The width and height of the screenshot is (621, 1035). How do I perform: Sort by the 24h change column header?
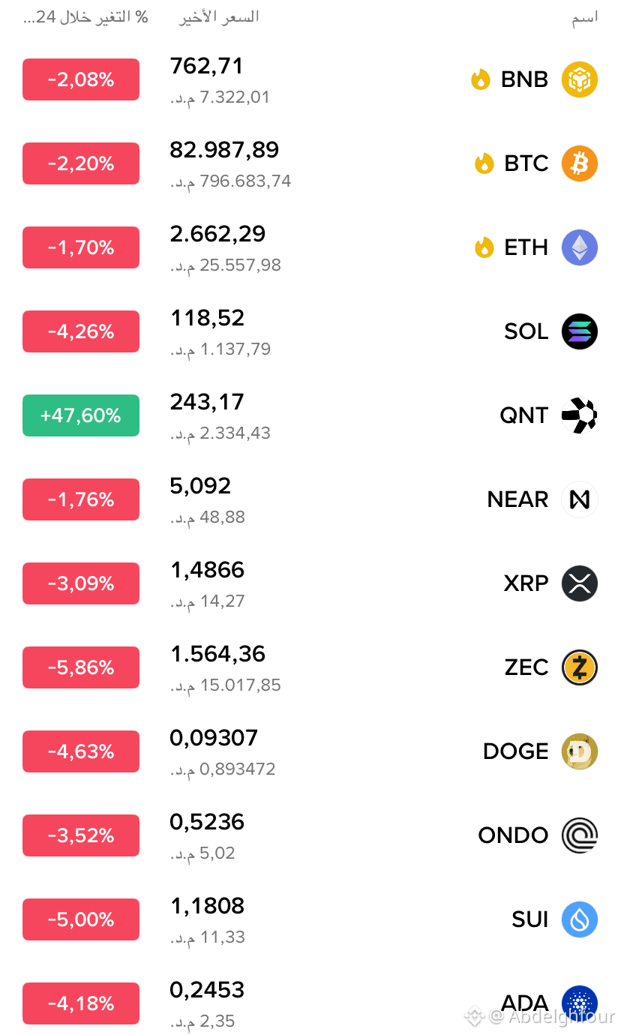(86, 17)
